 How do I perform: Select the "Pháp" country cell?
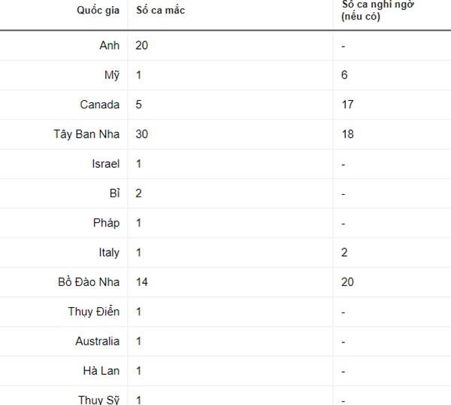(105, 223)
